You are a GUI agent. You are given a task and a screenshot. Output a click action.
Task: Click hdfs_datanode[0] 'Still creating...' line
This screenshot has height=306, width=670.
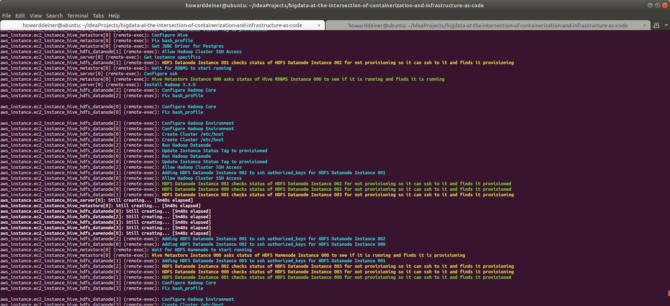[106, 211]
